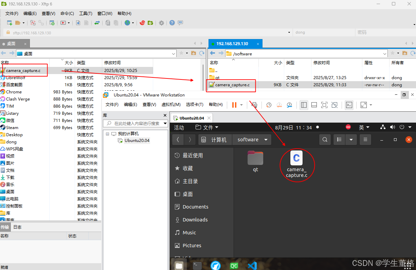
Task: Launch Xshell via red swirl icon
Action: [143, 23]
